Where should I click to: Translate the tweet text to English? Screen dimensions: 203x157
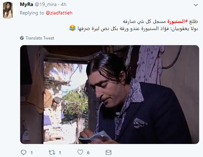point(40,38)
